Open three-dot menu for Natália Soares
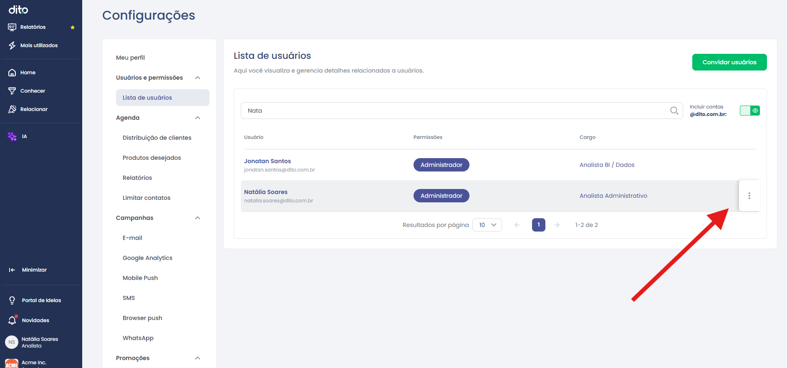Screen dimensions: 787x368 [749, 196]
